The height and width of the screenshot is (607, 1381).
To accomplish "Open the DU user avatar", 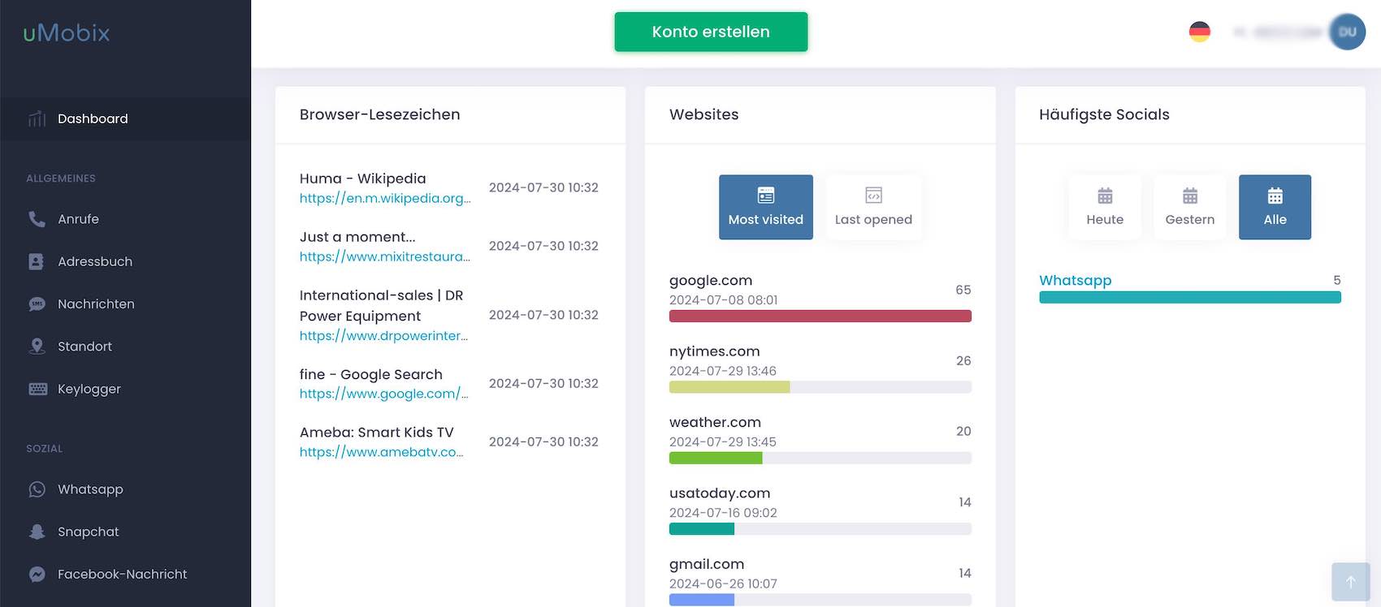I will click(x=1347, y=32).
